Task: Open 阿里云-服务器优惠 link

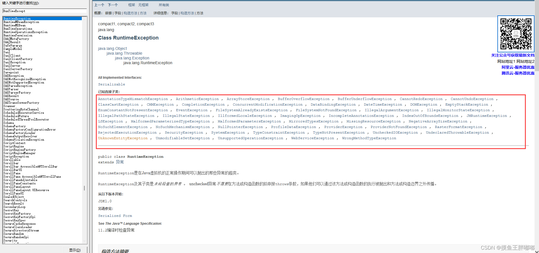Action: pyautogui.click(x=518, y=67)
